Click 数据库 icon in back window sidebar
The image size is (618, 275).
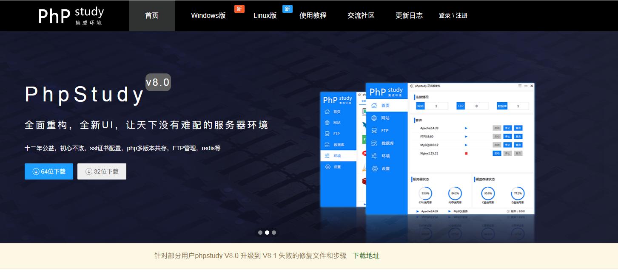coord(327,145)
